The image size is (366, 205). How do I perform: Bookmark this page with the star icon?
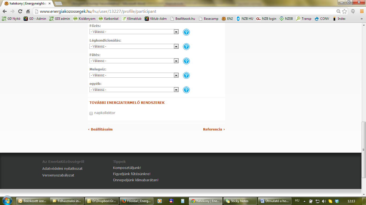(x=345, y=11)
